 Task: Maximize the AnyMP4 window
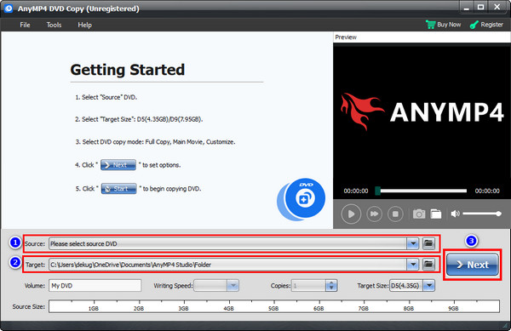click(480, 7)
